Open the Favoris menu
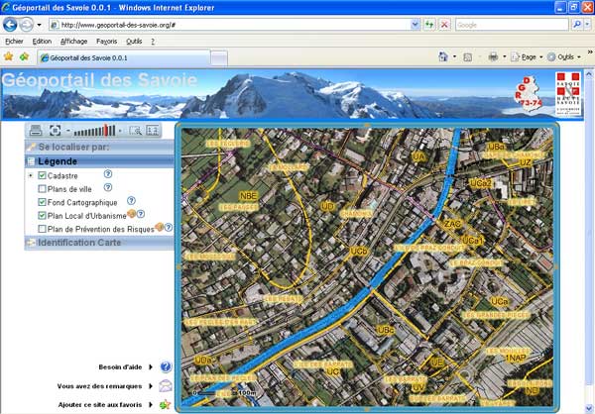This screenshot has width=595, height=414. 107,42
